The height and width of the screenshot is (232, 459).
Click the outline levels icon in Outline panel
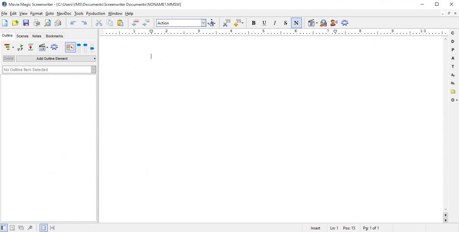pos(7,47)
